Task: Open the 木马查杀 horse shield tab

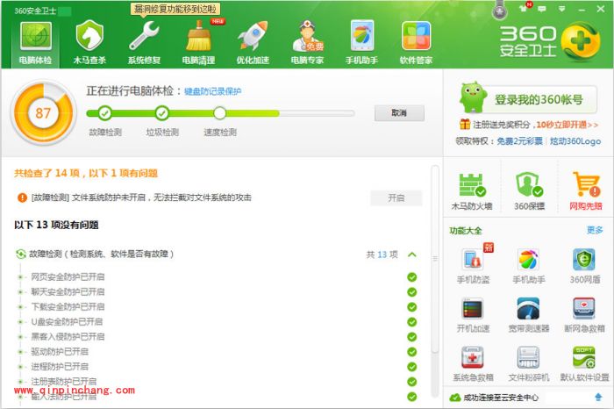Action: [x=89, y=44]
